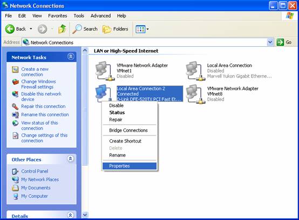299x220 pixels.
Task: Choose Rename in context menu
Action: pos(130,155)
